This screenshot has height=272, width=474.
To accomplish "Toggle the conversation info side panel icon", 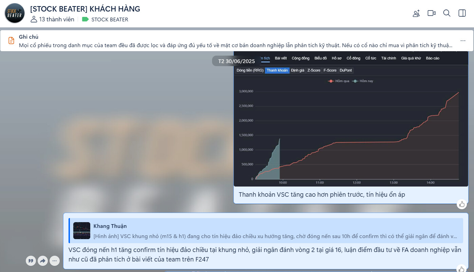I will (x=462, y=13).
